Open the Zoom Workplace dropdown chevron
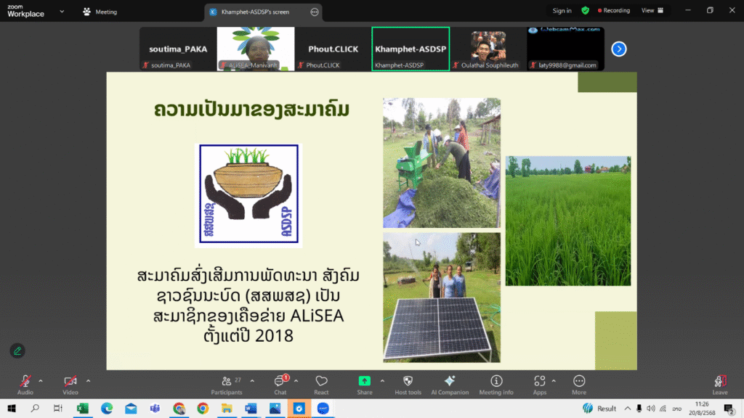The width and height of the screenshot is (744, 418). click(x=61, y=12)
